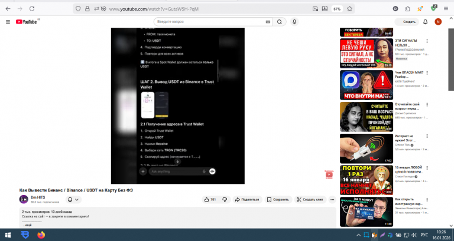Expand description with ...ещё
This screenshot has height=241, width=454.
(x=27, y=225)
